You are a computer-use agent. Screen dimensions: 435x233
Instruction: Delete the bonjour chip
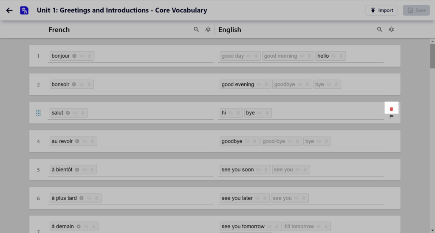point(89,56)
